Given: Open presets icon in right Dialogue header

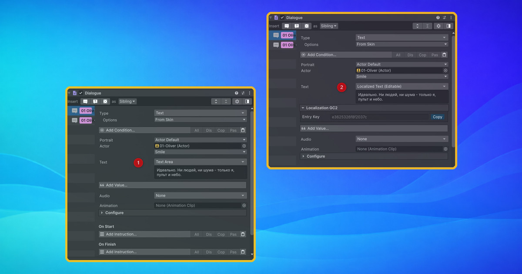Looking at the screenshot, I should click(445, 18).
